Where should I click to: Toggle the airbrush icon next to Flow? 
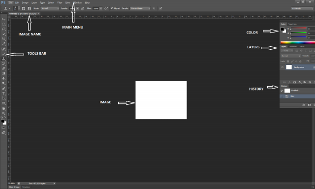tap(106, 8)
